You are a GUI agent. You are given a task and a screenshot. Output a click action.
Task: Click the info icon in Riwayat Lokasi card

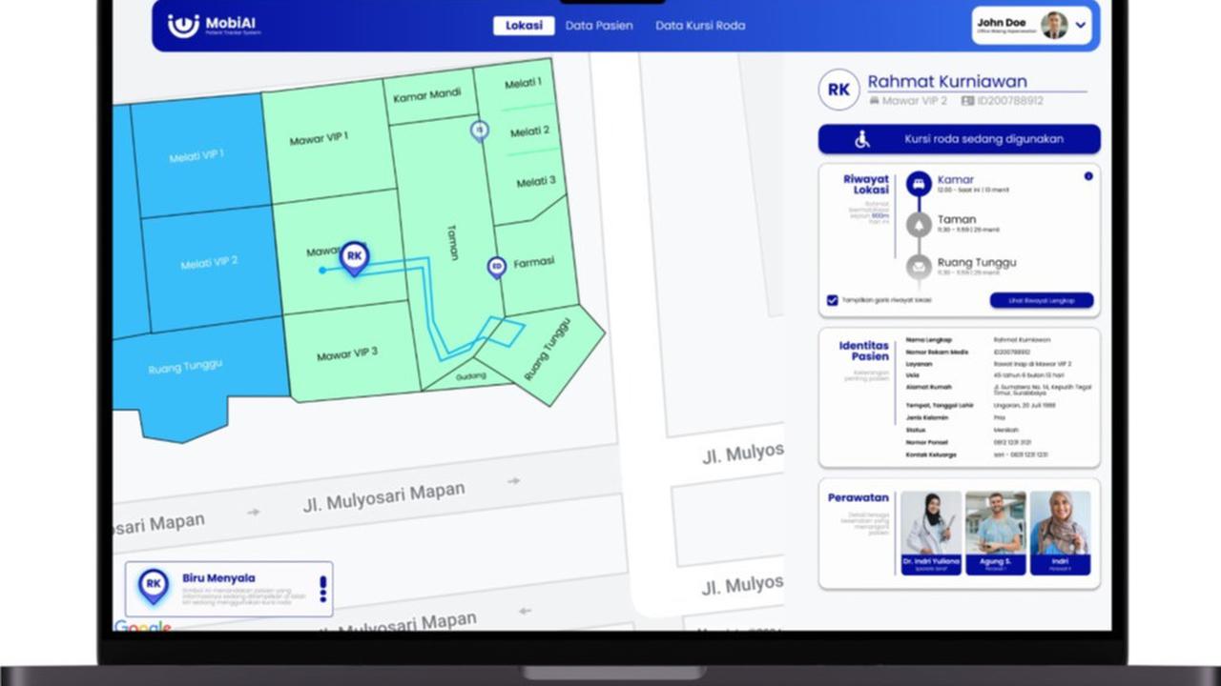click(1088, 176)
